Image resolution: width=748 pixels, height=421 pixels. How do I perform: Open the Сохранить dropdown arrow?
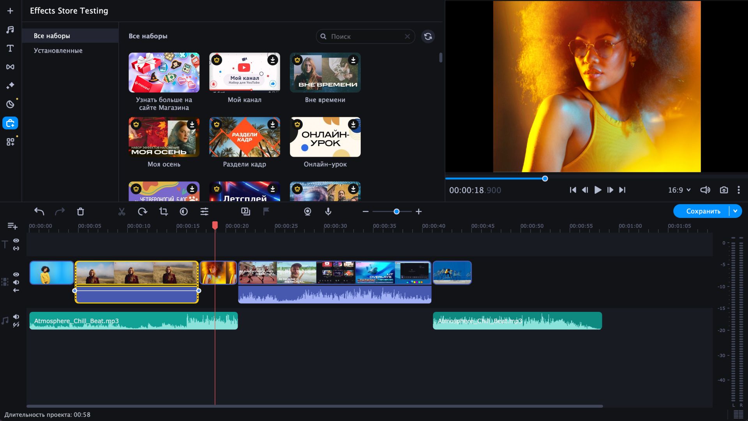735,211
